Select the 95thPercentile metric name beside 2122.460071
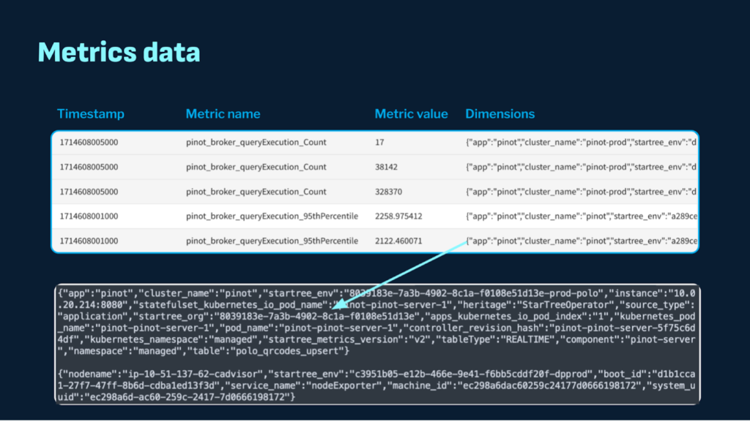Viewport: 750px width, 422px height. click(x=272, y=241)
